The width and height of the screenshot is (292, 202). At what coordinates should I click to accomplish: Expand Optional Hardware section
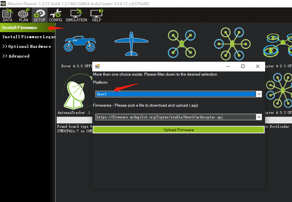(27, 47)
